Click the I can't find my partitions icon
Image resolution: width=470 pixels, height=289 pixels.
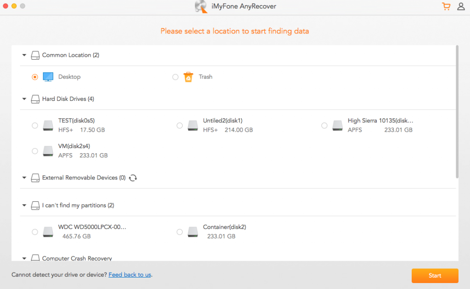35,206
